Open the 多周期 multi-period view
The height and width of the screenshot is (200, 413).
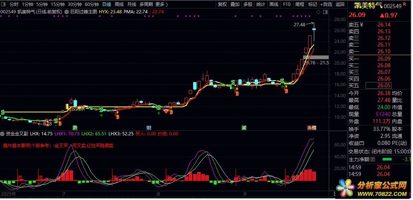click(146, 4)
